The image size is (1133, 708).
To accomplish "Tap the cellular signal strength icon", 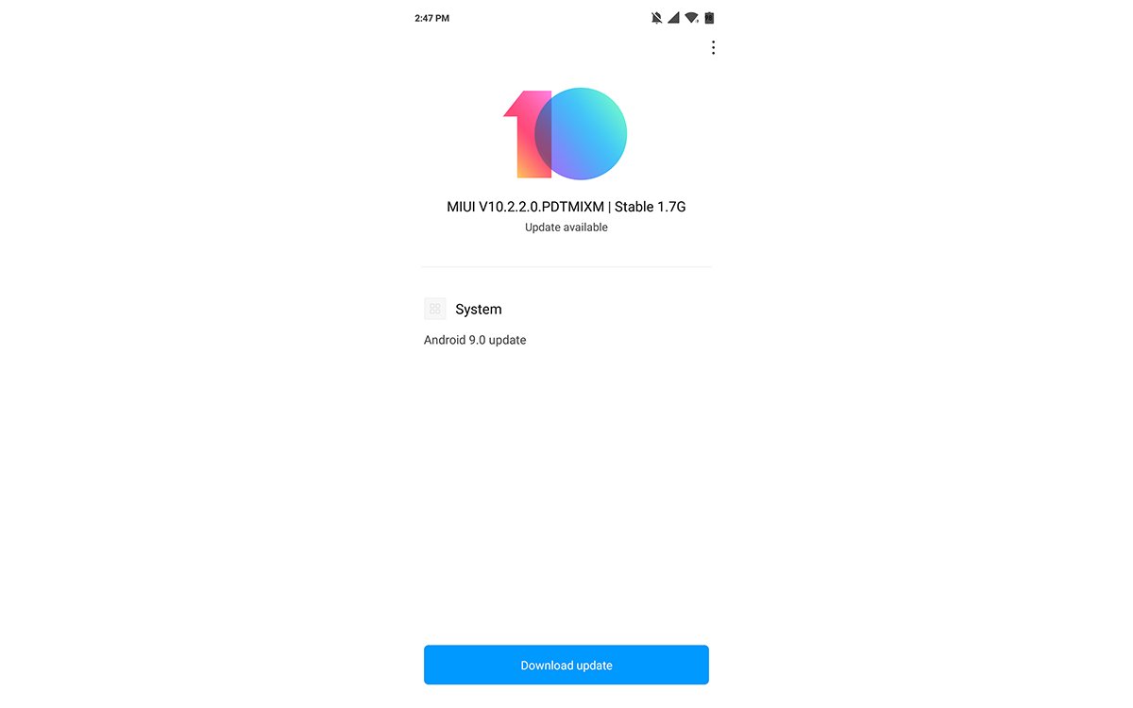I will [x=673, y=18].
